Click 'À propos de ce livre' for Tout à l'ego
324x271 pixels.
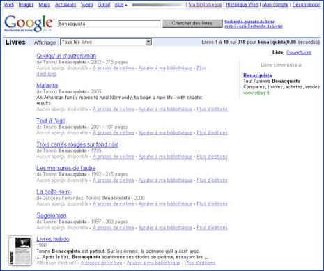(x=114, y=133)
